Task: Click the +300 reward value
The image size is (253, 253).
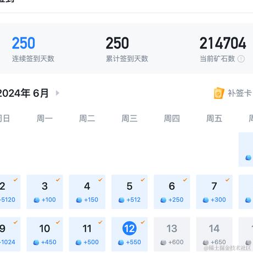Action: pyautogui.click(x=218, y=200)
